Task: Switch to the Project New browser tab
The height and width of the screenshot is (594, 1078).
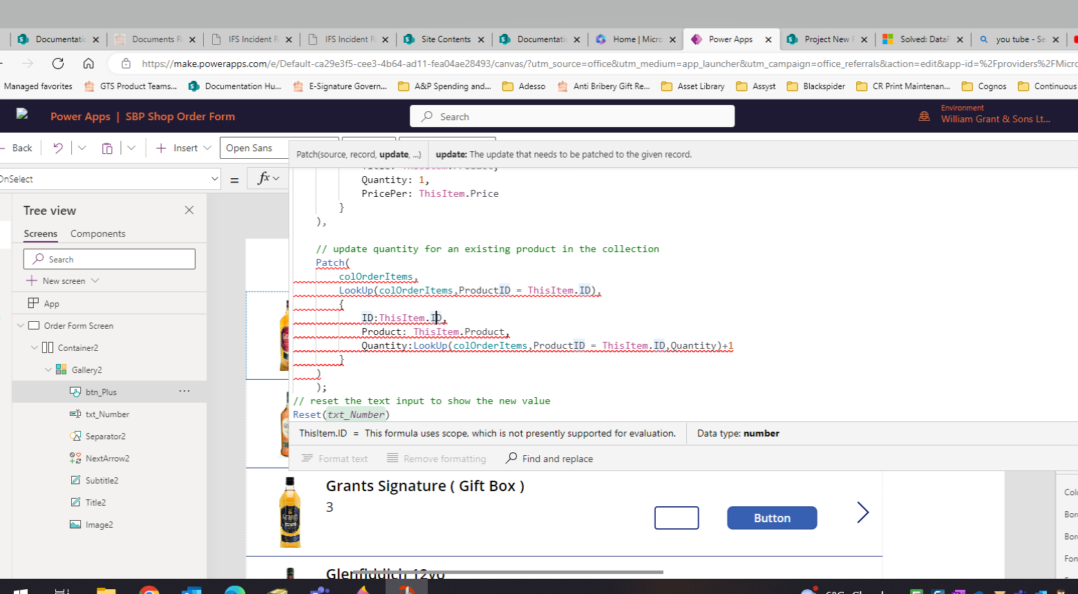Action: pos(827,39)
